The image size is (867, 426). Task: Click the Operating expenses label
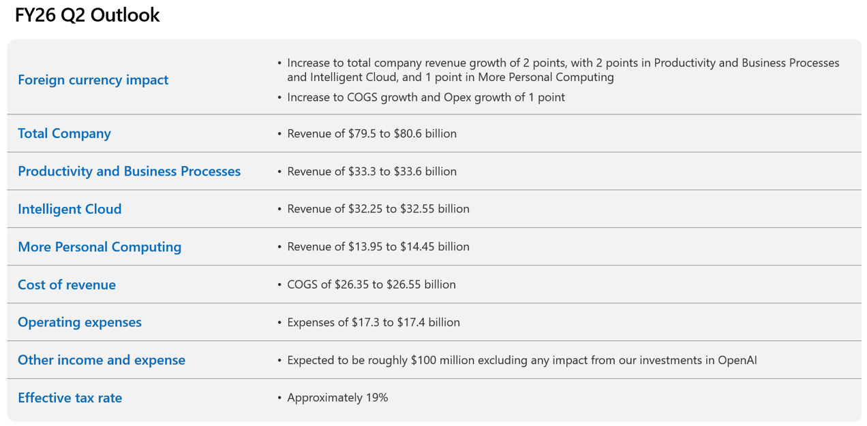80,323
